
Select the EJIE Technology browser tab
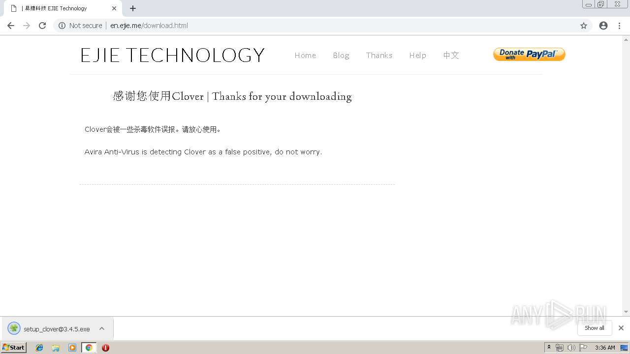[63, 8]
